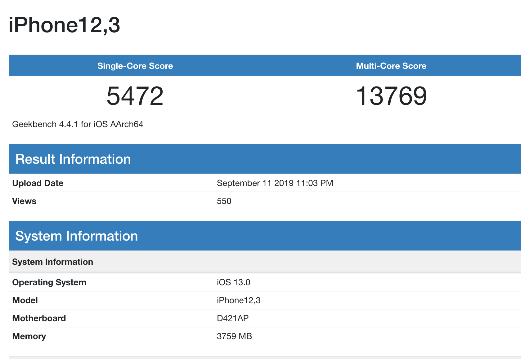Click the iPhone12,3 page title
Image resolution: width=525 pixels, height=359 pixels.
point(64,25)
